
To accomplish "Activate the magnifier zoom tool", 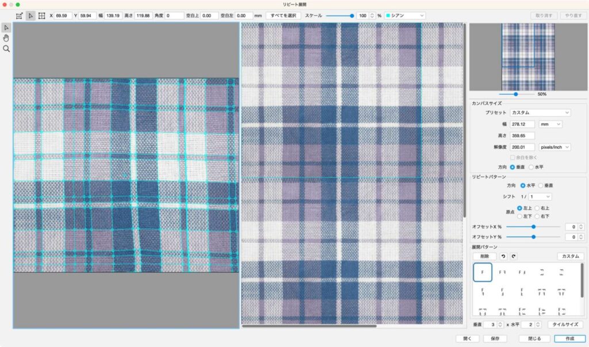I will [6, 49].
